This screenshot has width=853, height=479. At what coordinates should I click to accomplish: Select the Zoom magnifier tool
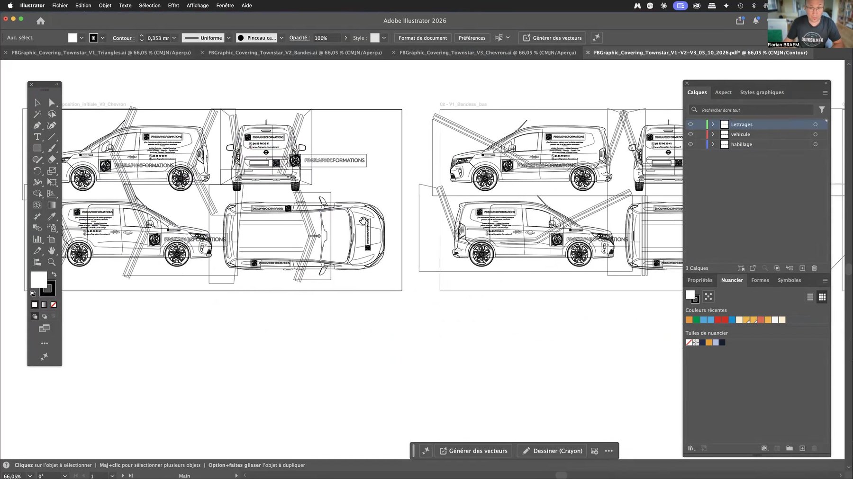coord(52,262)
